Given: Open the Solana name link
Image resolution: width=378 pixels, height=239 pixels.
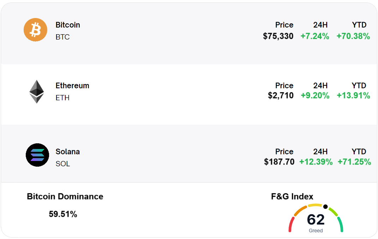Looking at the screenshot, I should pyautogui.click(x=68, y=152).
